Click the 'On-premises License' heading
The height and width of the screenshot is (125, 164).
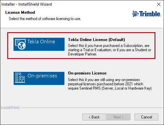[x=87, y=73]
